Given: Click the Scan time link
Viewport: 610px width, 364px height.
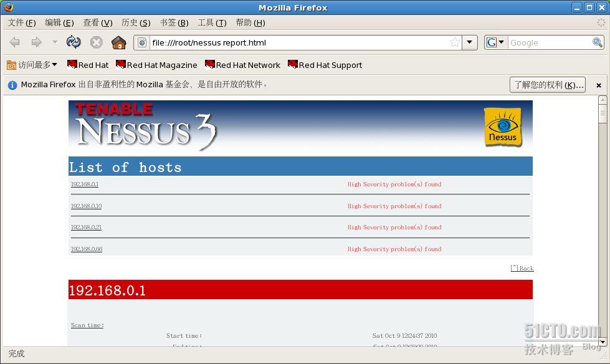Looking at the screenshot, I should [87, 325].
